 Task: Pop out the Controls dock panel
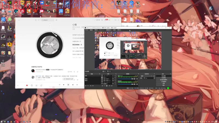click(x=171, y=74)
